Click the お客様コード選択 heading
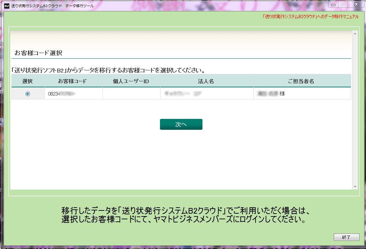The image size is (366, 249). click(38, 53)
